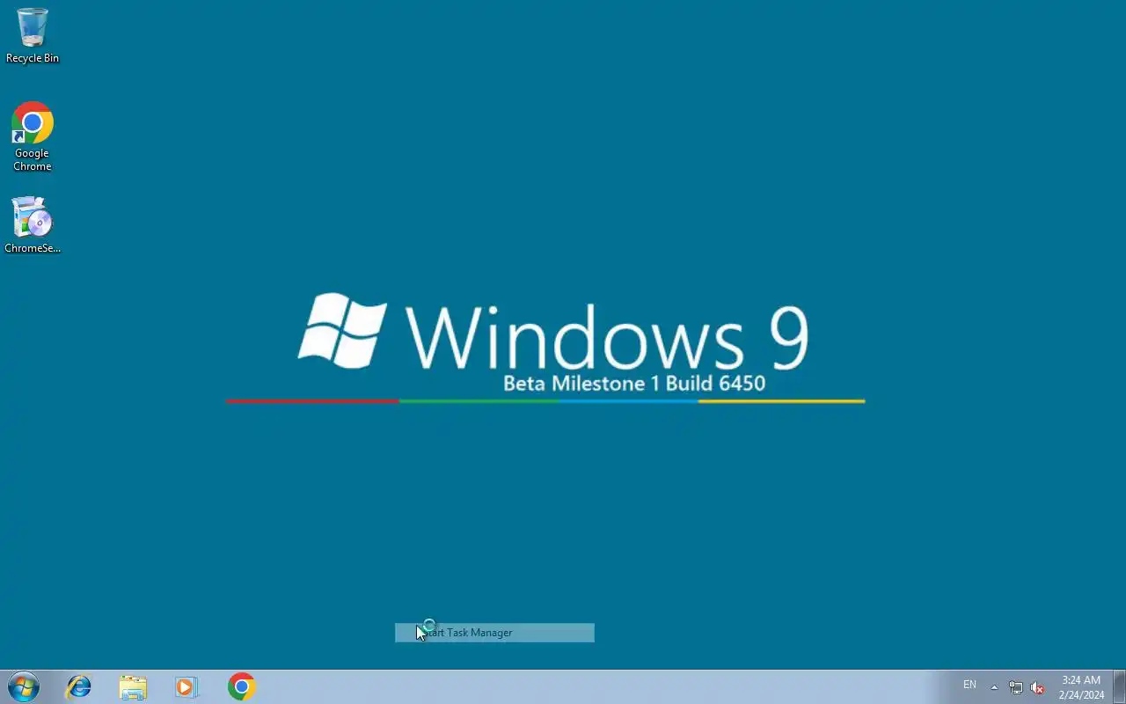This screenshot has height=704, width=1126.
Task: Launch Internet Explorer from the taskbar
Action: (79, 686)
